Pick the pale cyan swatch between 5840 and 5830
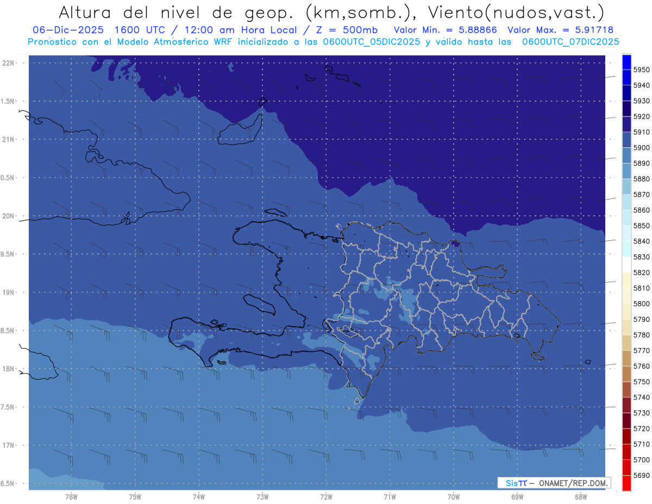This screenshot has width=652, height=504. 626,249
